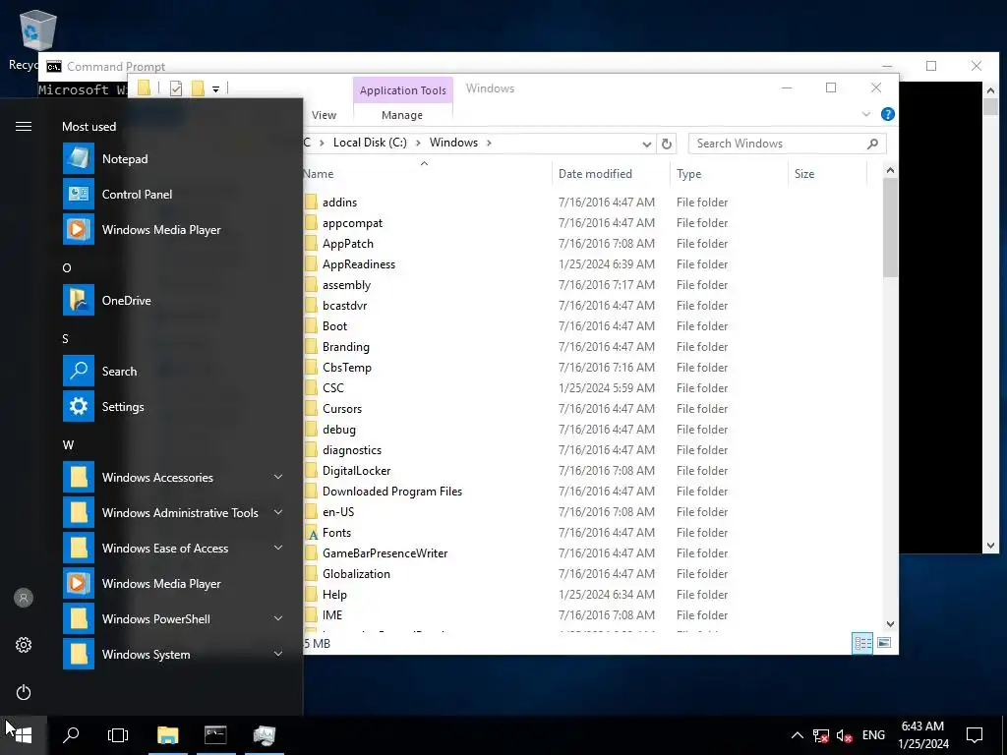
Task: Open address bar history dropdown
Action: point(647,144)
